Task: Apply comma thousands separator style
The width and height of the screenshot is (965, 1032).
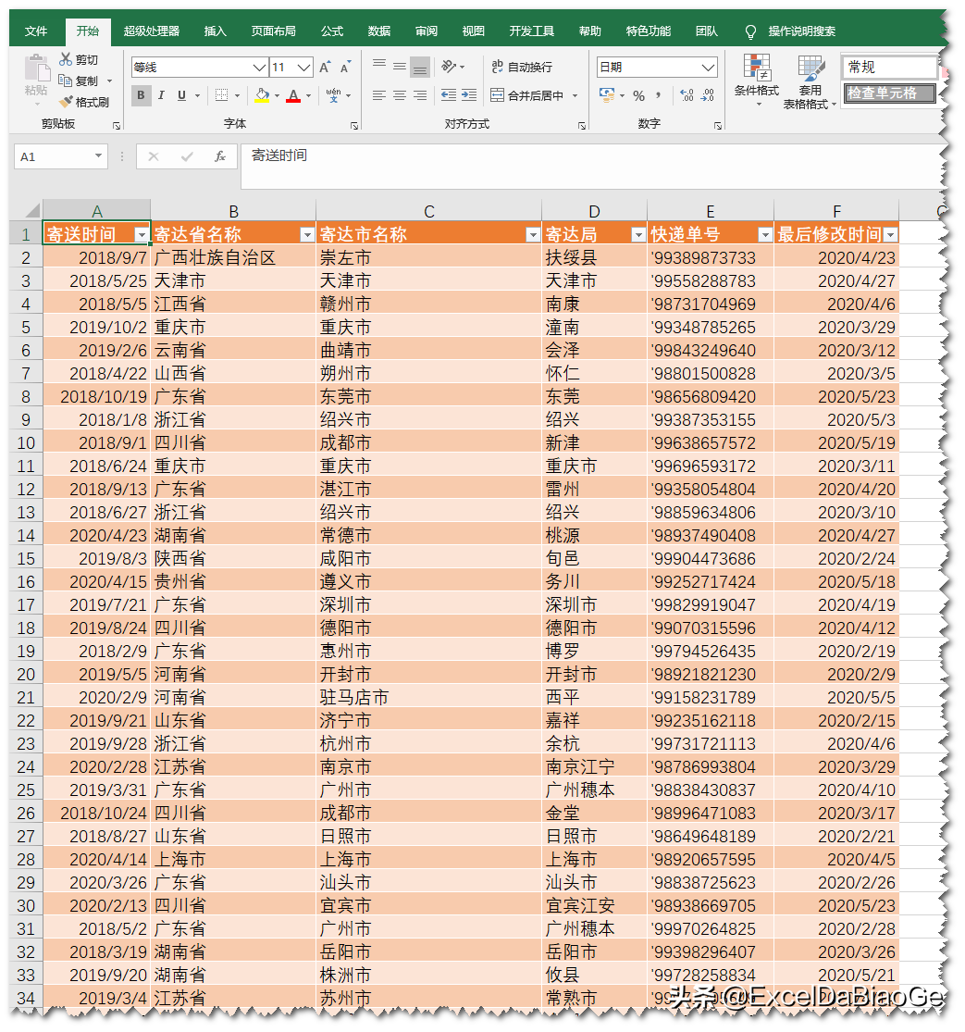Action: [659, 95]
